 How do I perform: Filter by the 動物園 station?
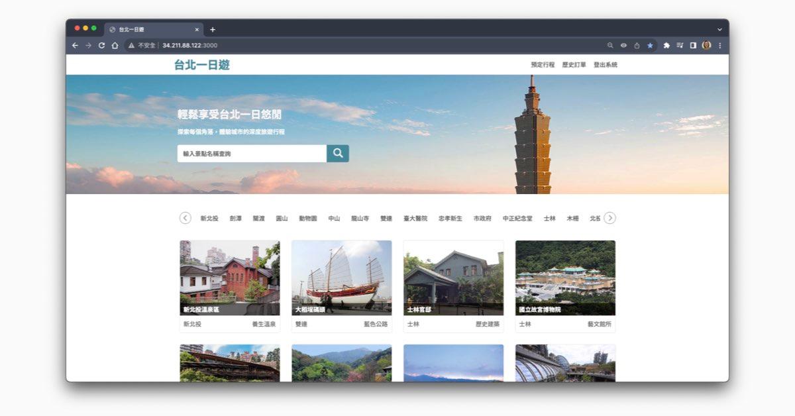(x=308, y=218)
